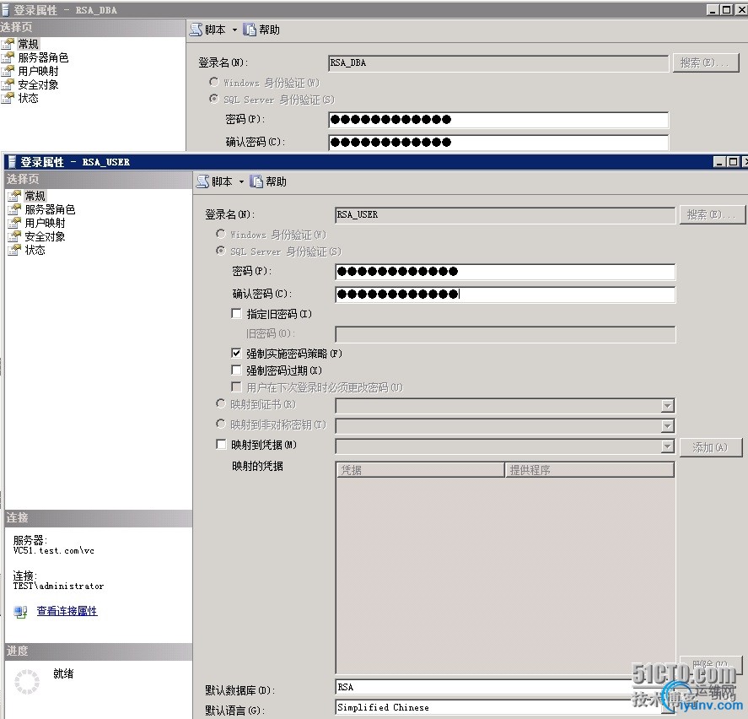Click the 服务器角色 page icon in RSA_USER window

tap(14, 209)
